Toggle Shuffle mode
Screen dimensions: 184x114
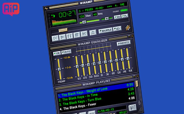[x=106, y=30]
